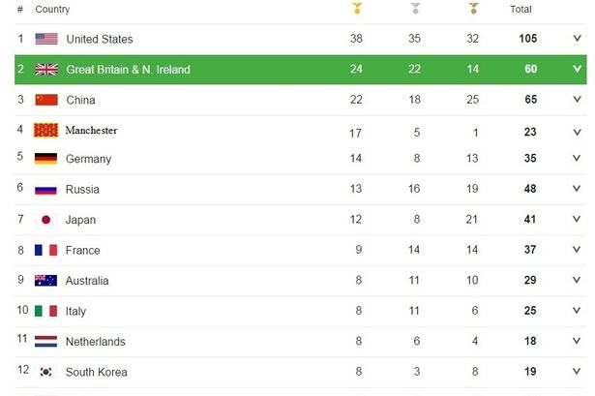Viewport: 595px width, 396px height.
Task: Click the gold medal column icon
Action: [x=357, y=10]
